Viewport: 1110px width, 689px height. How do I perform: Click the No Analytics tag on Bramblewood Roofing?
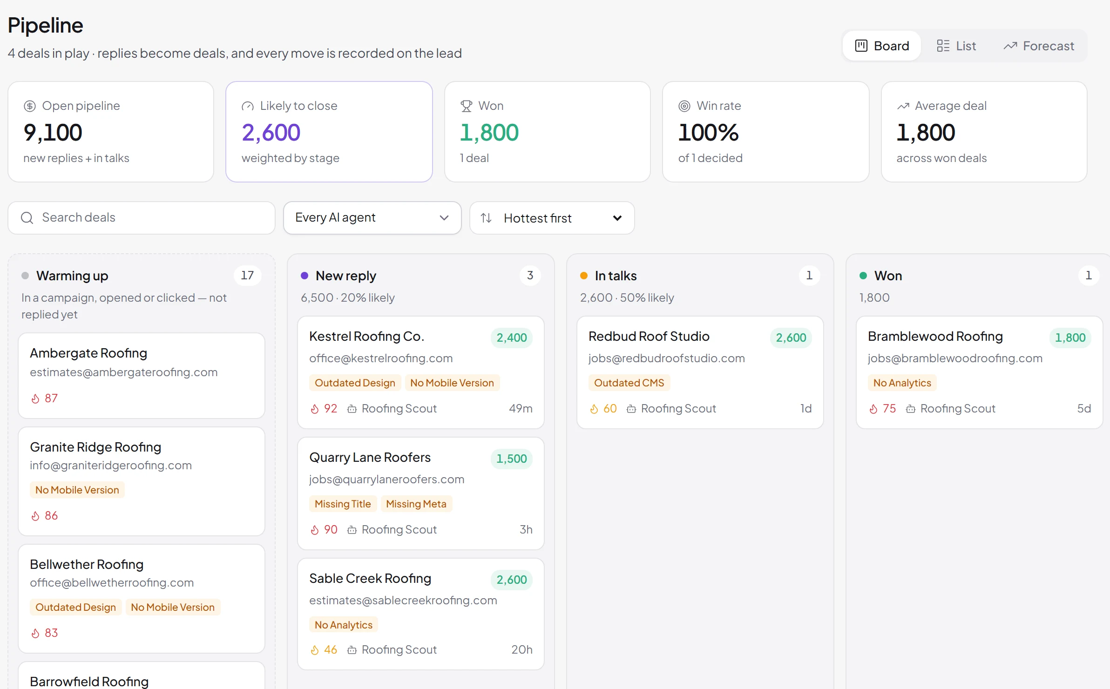click(x=902, y=383)
